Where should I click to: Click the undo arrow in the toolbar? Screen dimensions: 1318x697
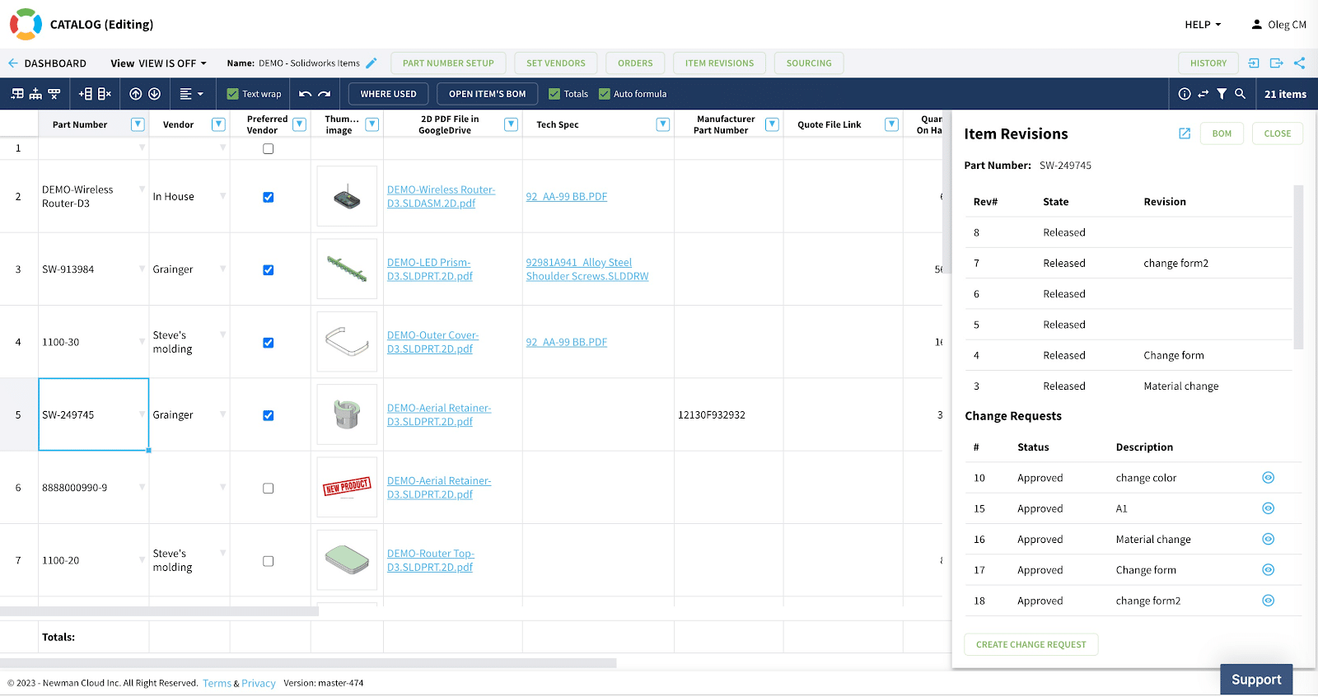tap(305, 94)
